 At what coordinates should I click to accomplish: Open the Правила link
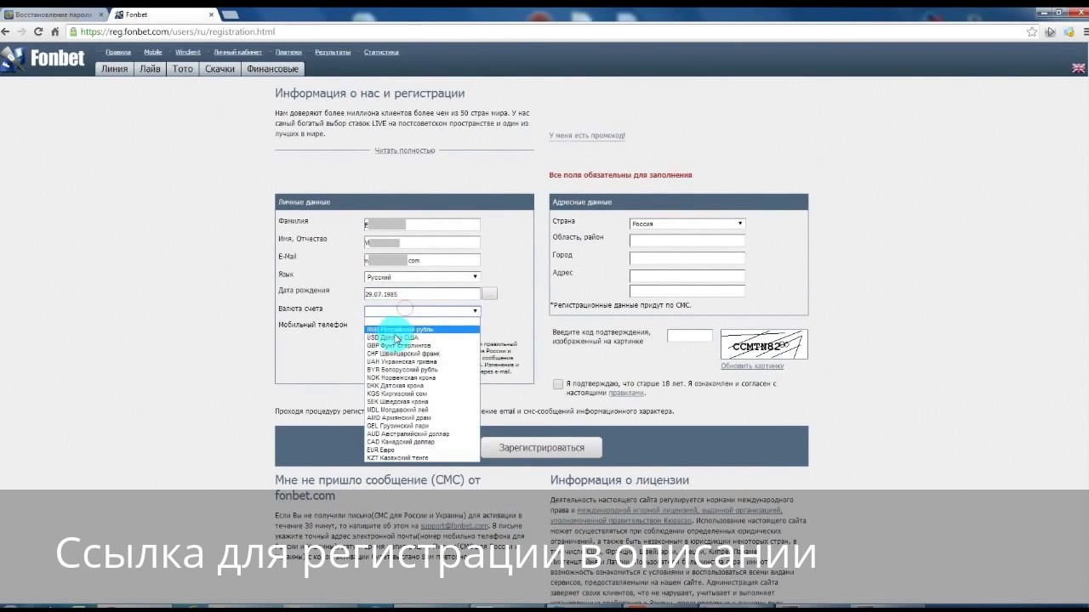118,52
